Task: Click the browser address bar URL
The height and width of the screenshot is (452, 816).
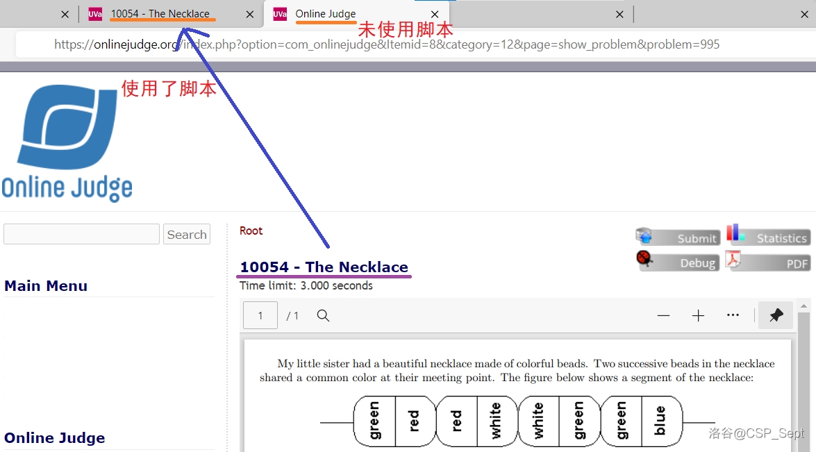Action: click(x=387, y=44)
